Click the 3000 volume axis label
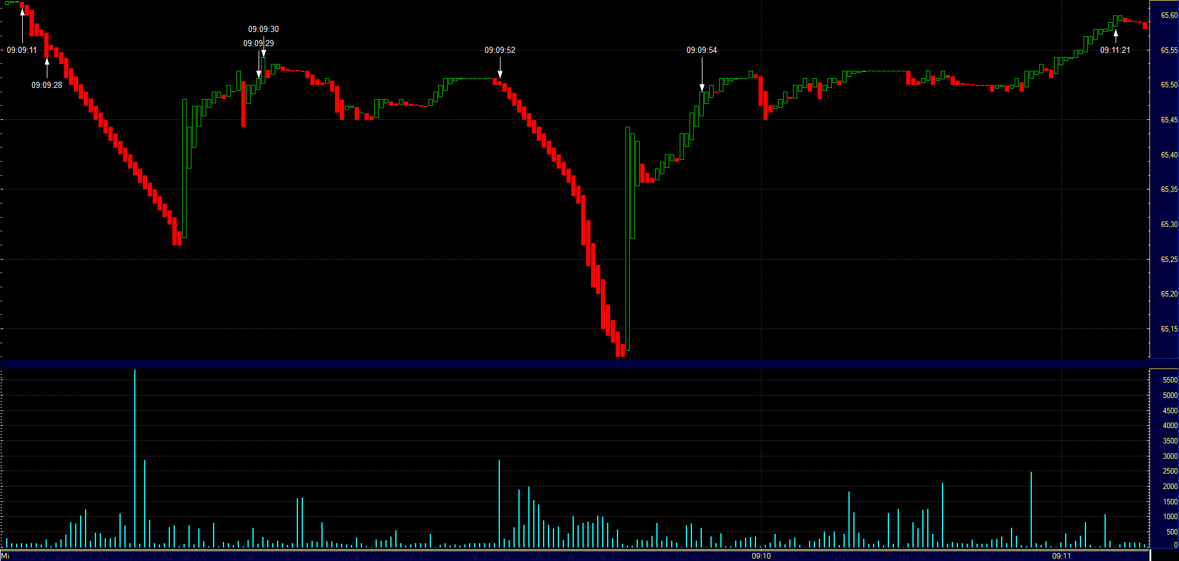Viewport: 1179px width, 561px height. 1170,457
